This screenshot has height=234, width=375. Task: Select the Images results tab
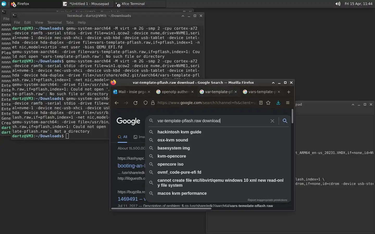tap(139, 137)
